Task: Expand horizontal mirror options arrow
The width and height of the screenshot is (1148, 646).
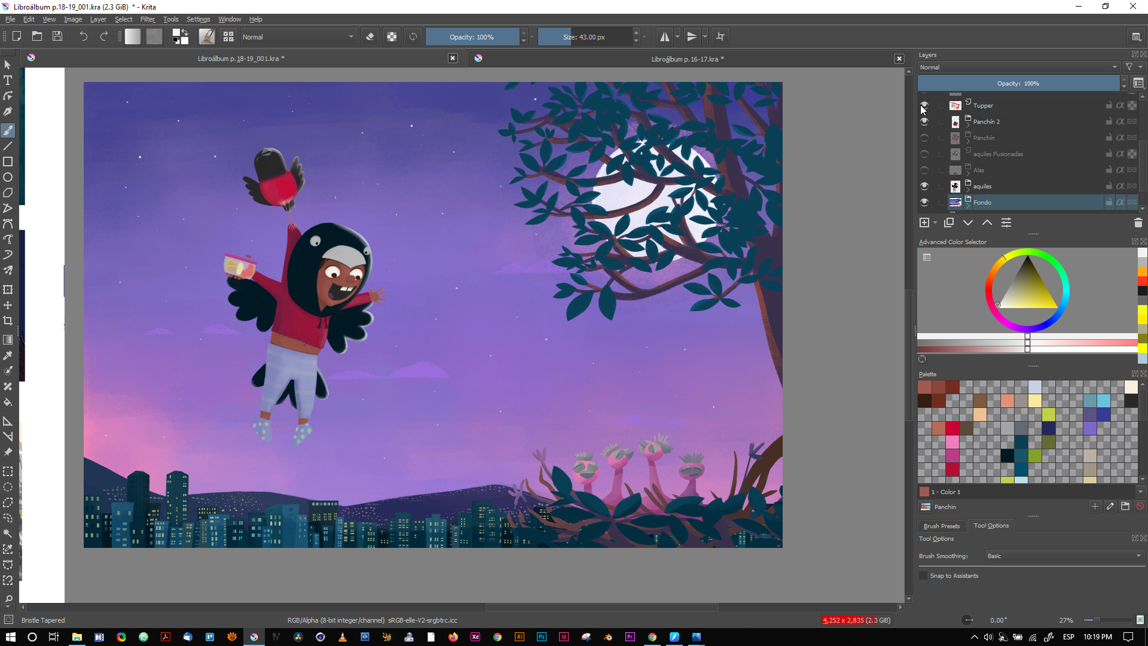Action: (x=677, y=36)
